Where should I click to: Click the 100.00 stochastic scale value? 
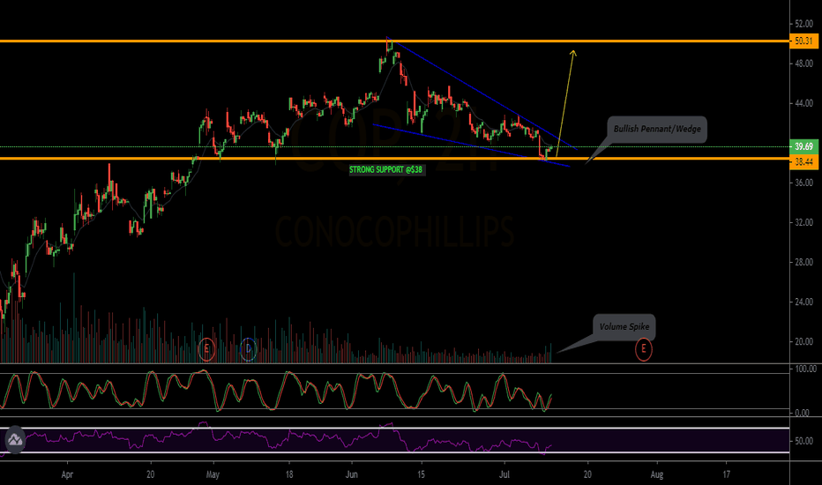click(806, 369)
